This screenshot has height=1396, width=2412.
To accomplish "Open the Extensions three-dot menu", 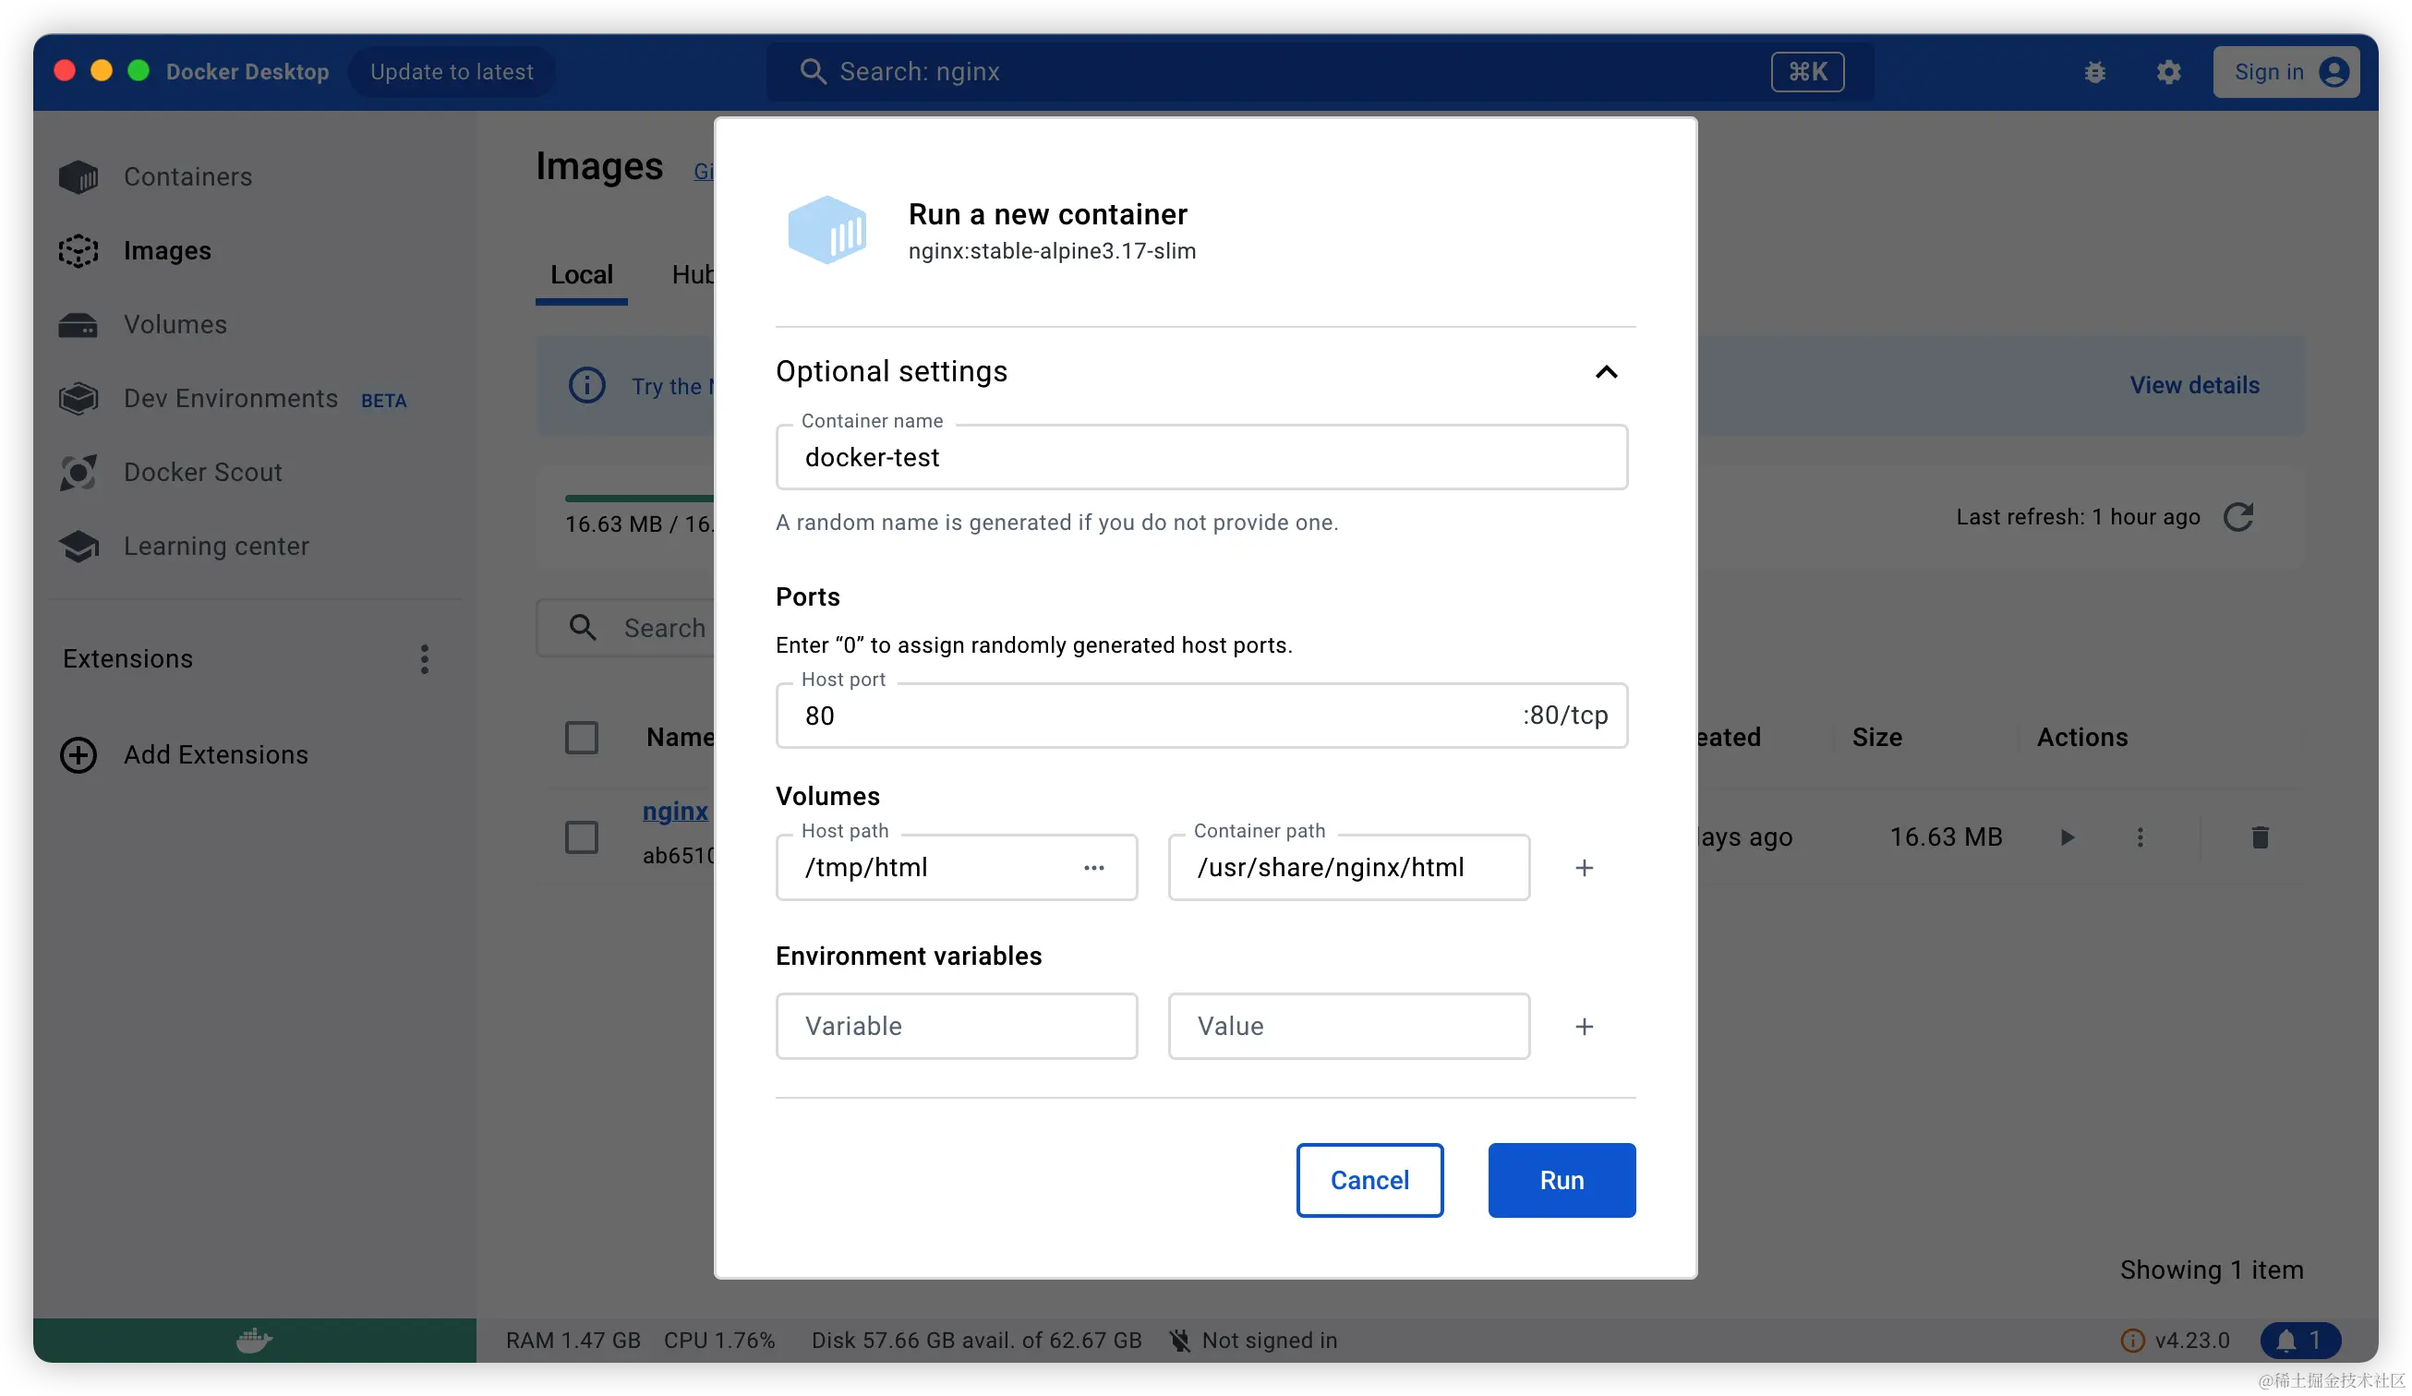I will click(x=424, y=659).
